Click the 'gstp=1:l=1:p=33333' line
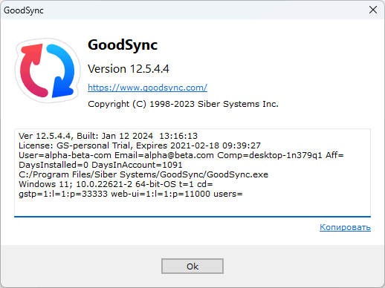 [131, 194]
